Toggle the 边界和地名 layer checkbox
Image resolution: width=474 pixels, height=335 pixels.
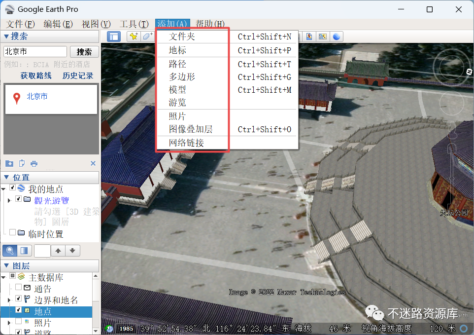pos(18,298)
